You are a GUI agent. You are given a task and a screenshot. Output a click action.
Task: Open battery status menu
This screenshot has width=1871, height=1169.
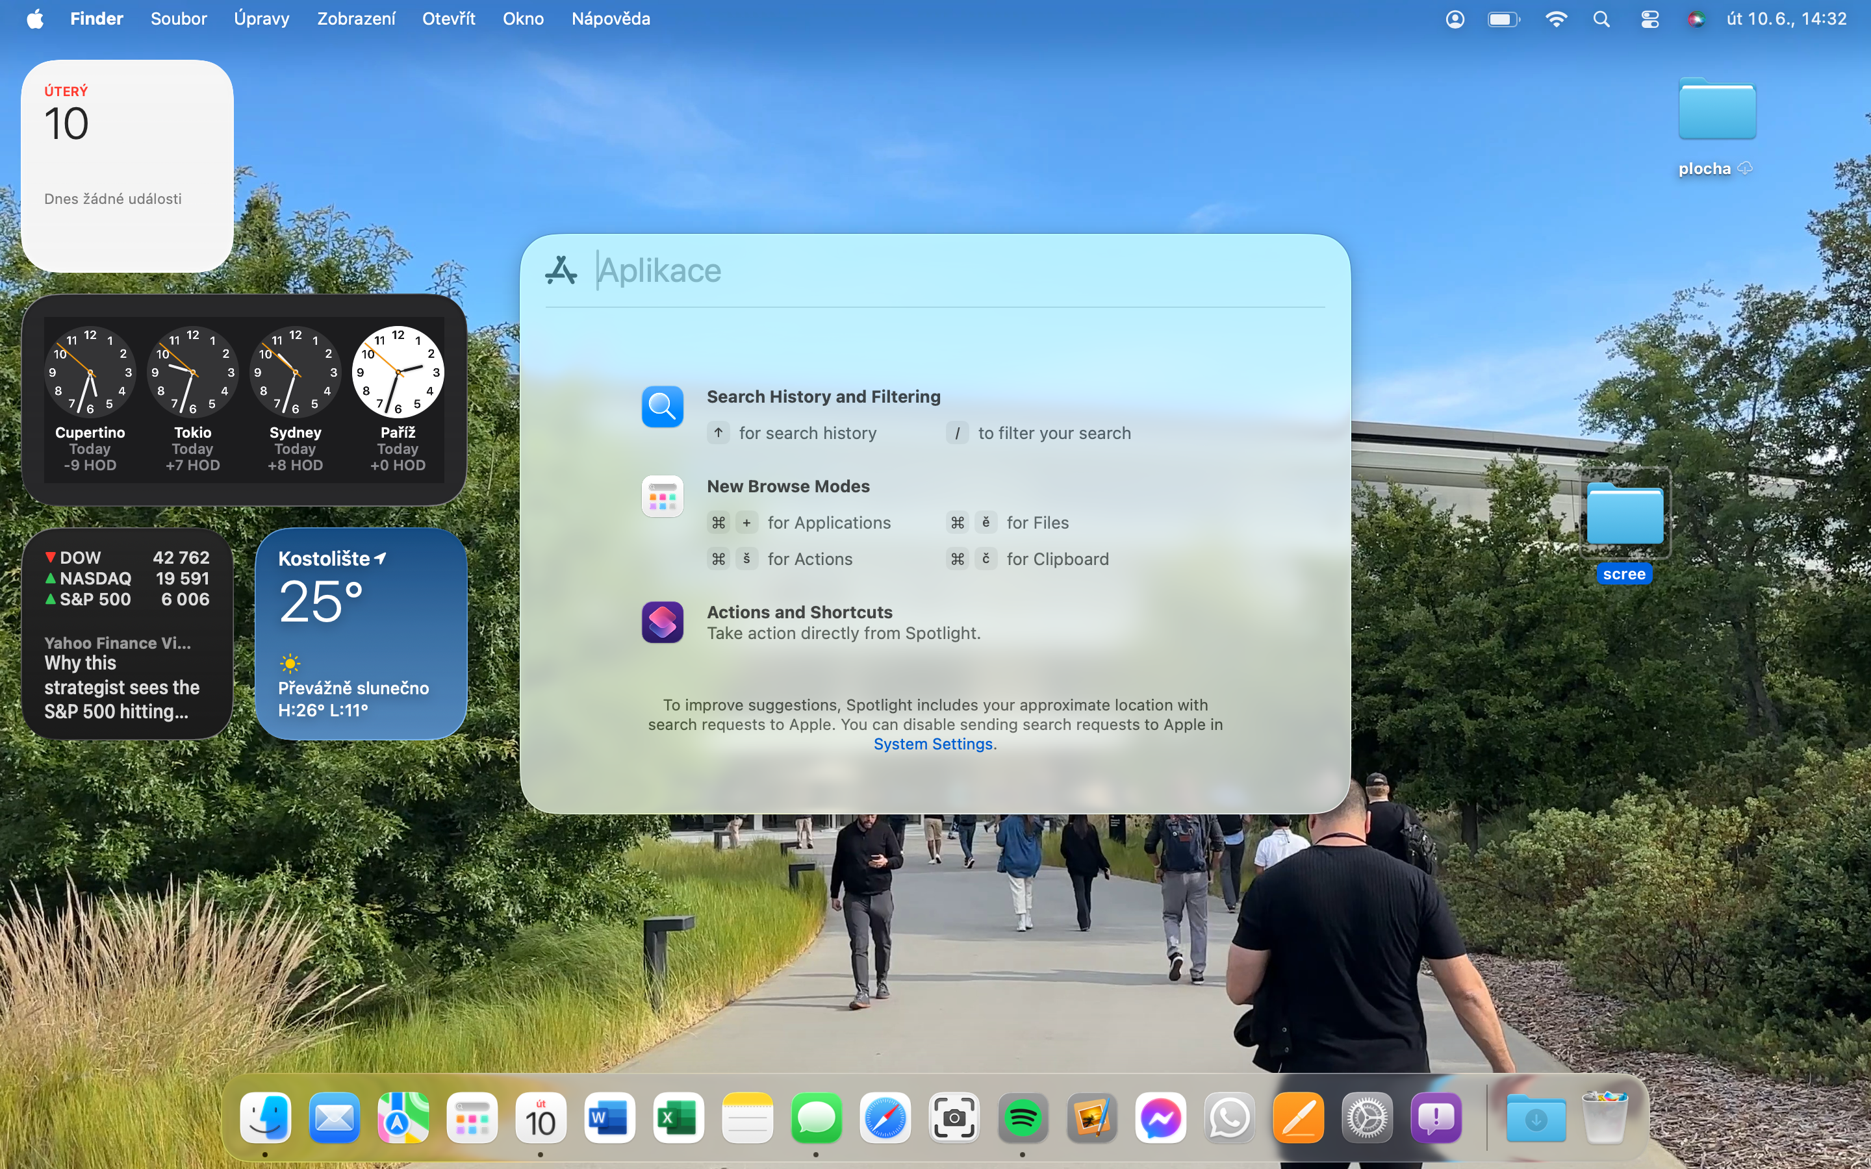(1503, 19)
